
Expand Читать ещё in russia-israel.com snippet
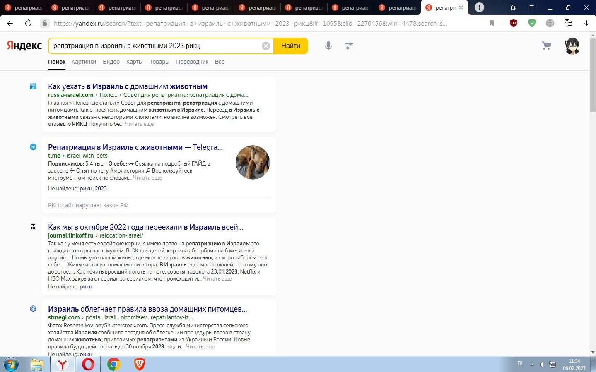coord(139,124)
